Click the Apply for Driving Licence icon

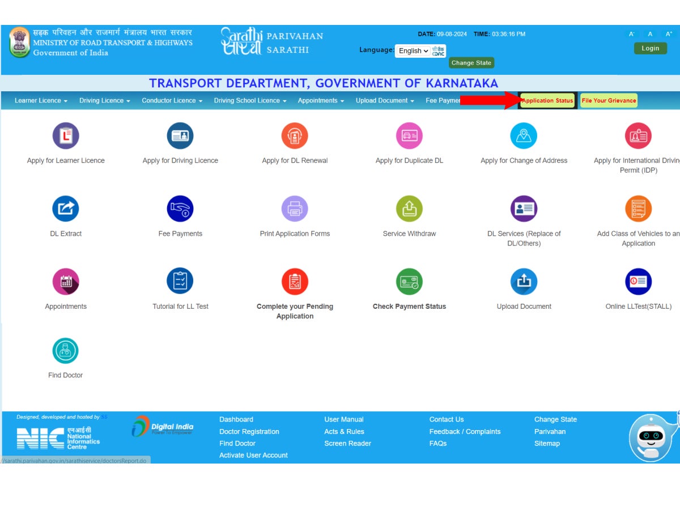point(180,135)
